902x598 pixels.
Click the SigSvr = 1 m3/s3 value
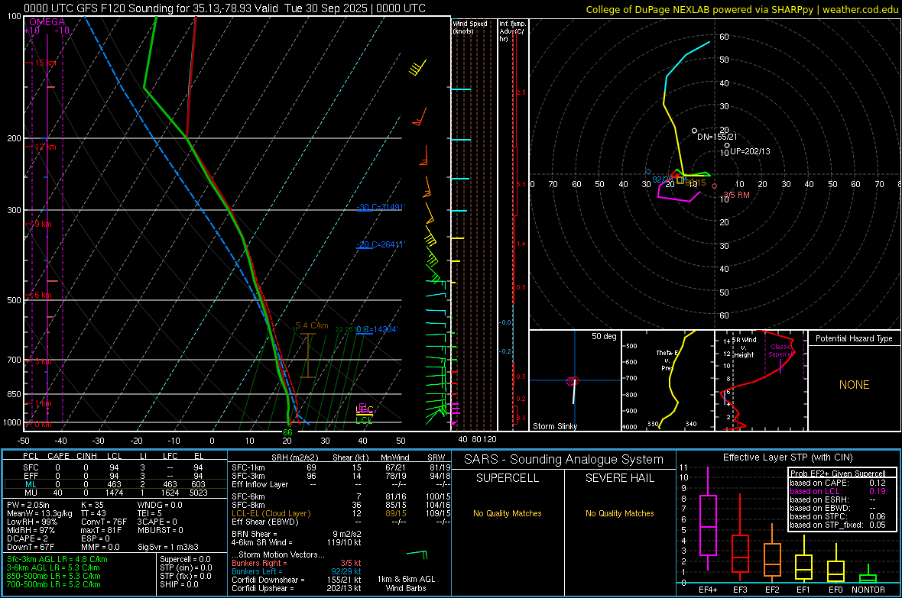click(168, 547)
